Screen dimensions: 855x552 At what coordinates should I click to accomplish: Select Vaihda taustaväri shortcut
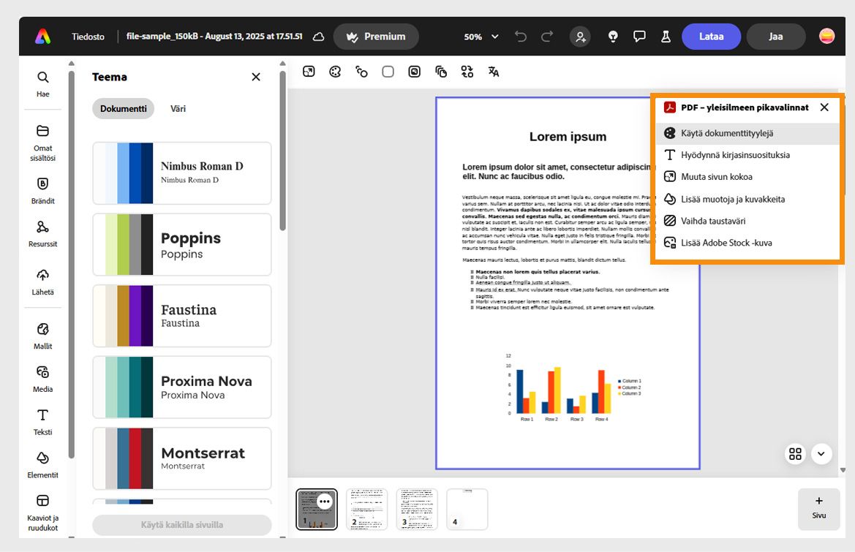pos(747,221)
